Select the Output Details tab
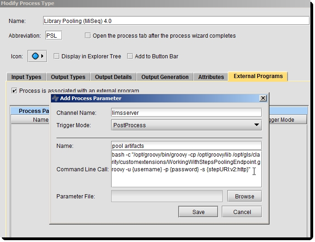This screenshot has width=315, height=242. click(x=113, y=77)
